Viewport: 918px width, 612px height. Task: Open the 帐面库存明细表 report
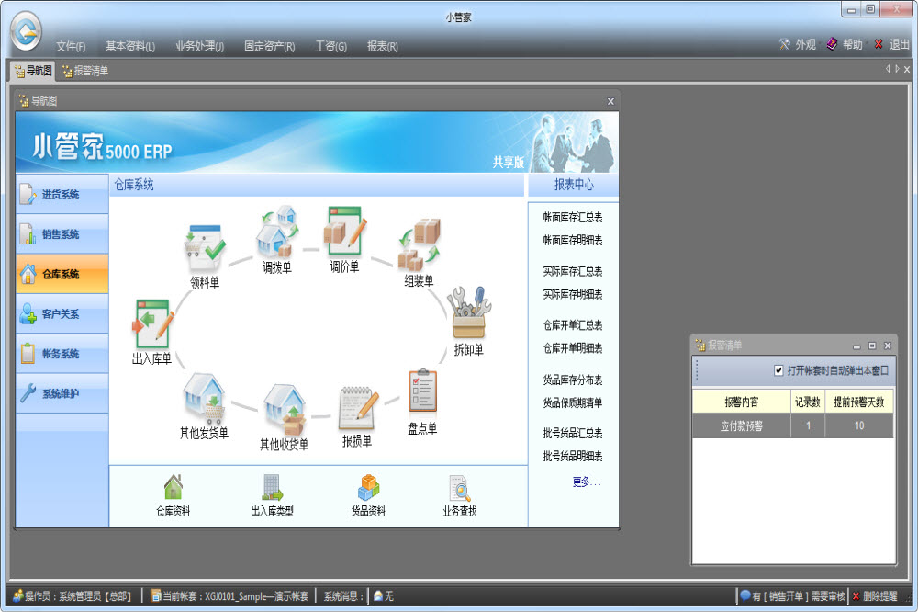click(573, 241)
